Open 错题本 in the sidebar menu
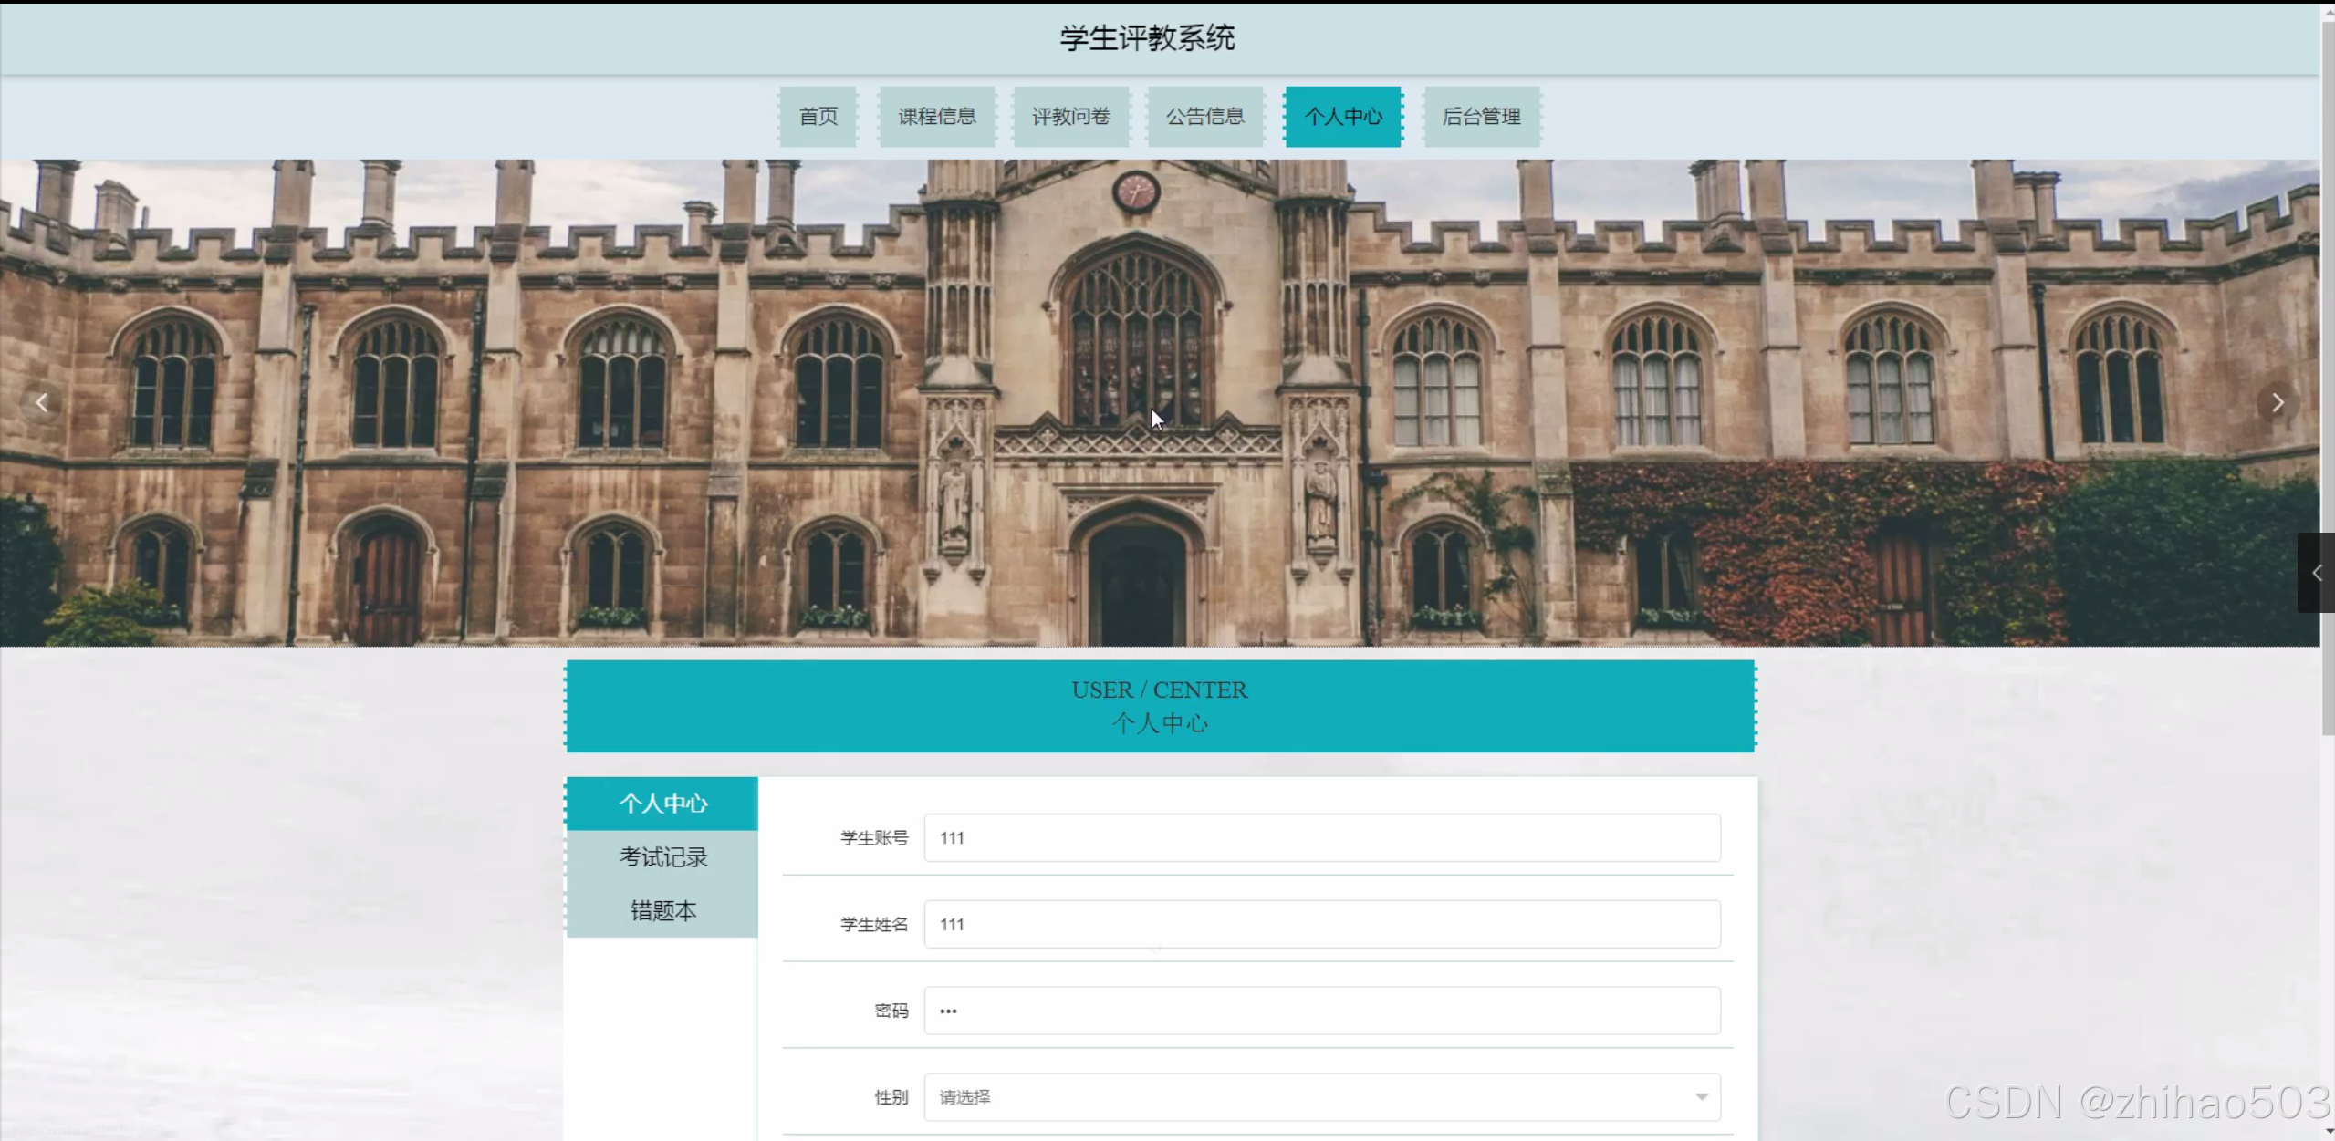 [x=662, y=910]
